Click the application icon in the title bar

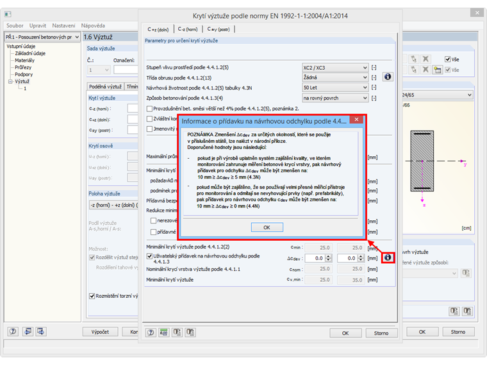8,14
